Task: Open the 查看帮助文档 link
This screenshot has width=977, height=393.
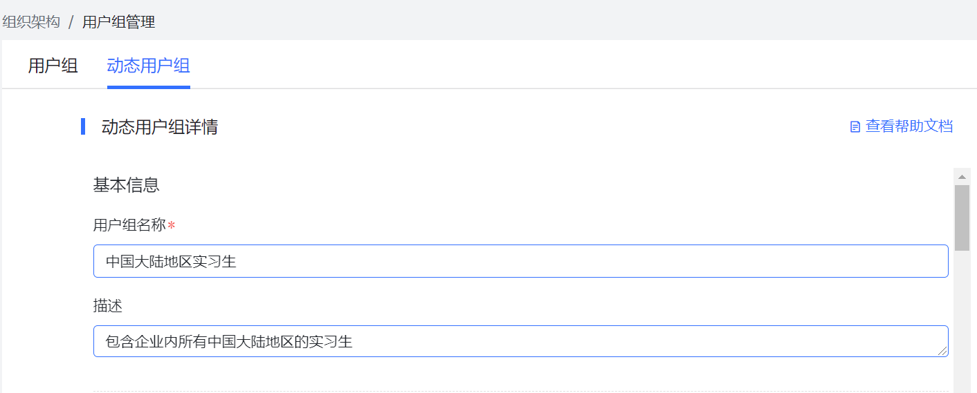Action: (909, 126)
